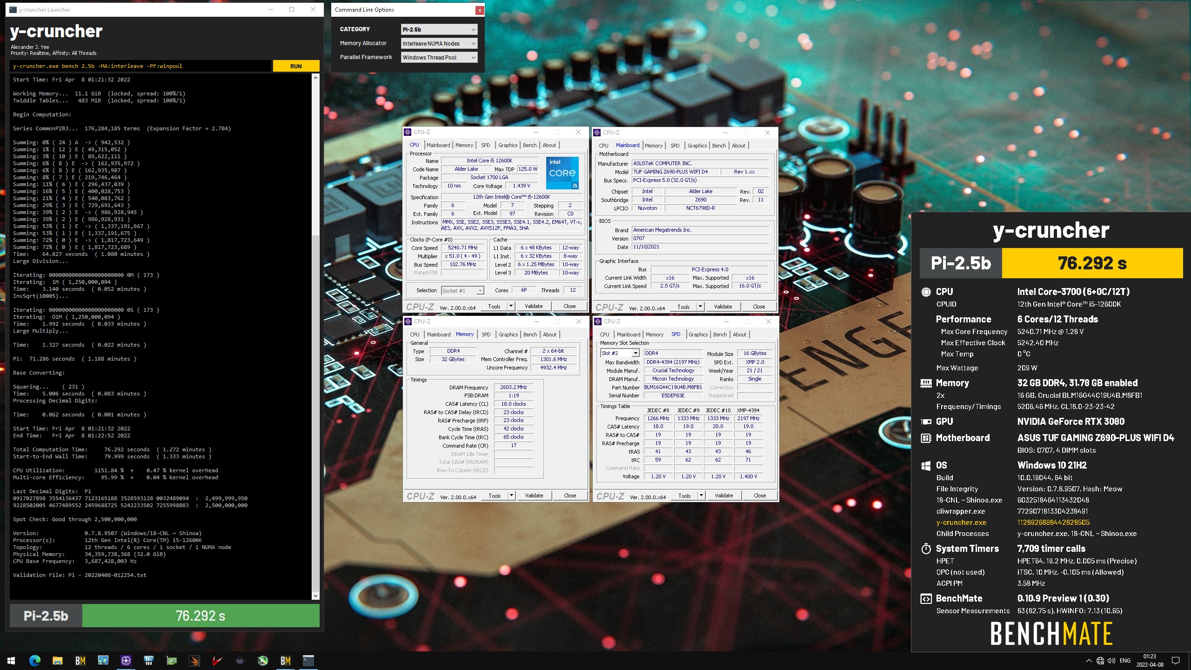Open the Socket #1 selection dropdown
This screenshot has width=1191, height=670.
462,290
